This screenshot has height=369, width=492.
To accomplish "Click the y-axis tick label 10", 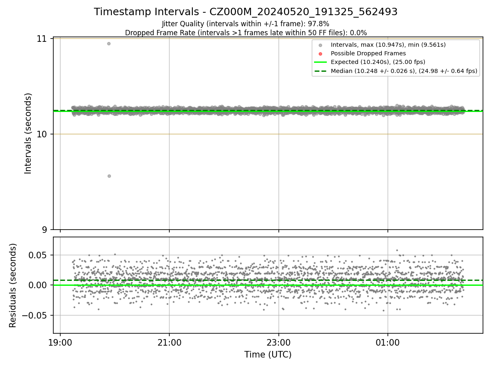I will [42, 134].
